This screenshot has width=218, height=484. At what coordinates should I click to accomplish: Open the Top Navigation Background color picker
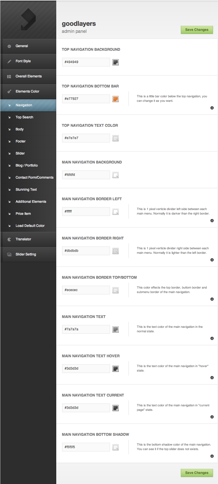click(116, 62)
